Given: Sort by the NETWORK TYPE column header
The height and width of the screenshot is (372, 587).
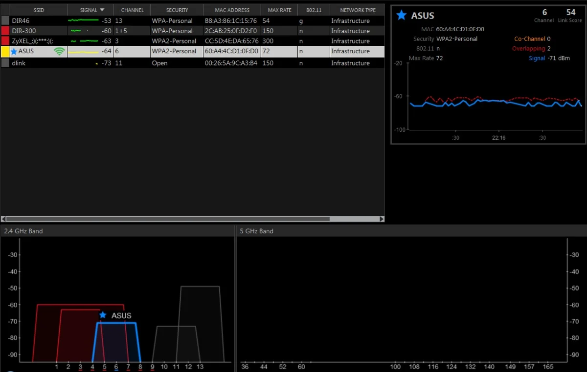Looking at the screenshot, I should click(358, 10).
